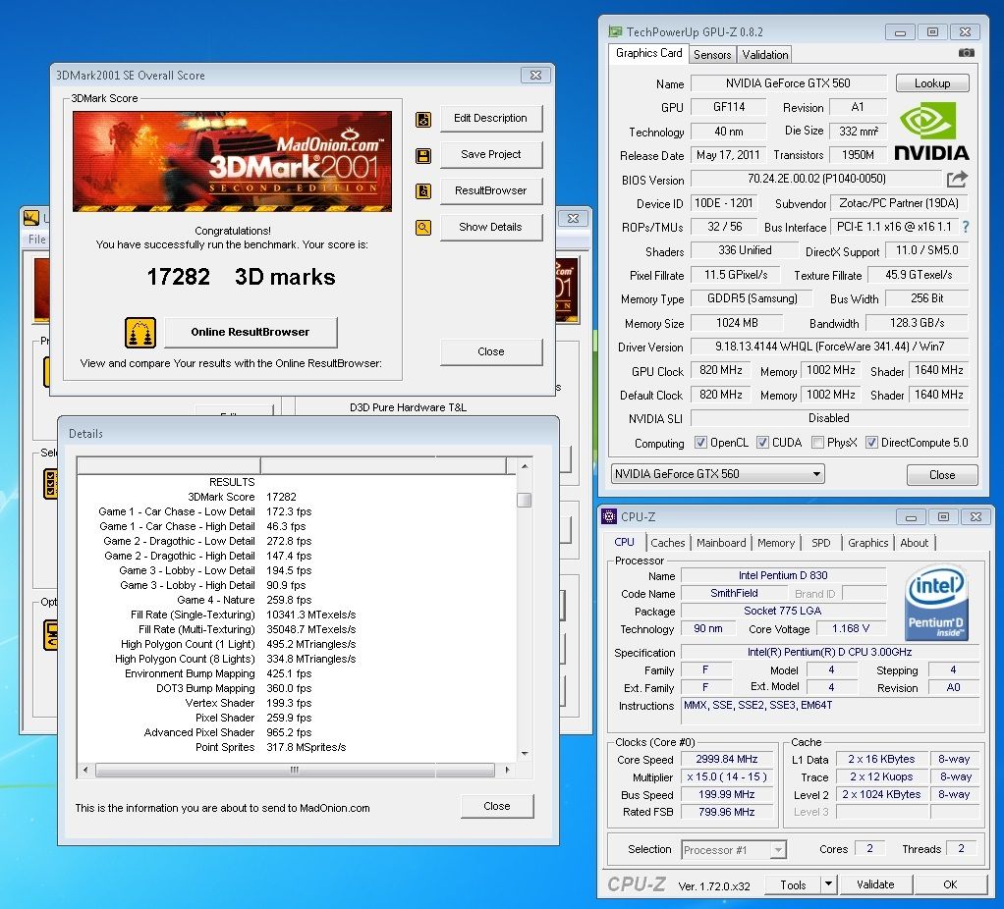Click the first column header in Details list

168,465
